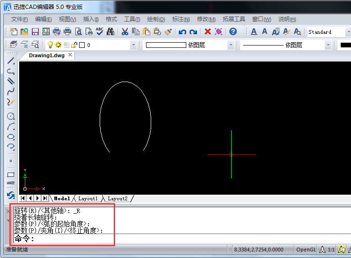Expand the linetype 依图层 dropdown
The image size is (351, 258).
point(328,45)
